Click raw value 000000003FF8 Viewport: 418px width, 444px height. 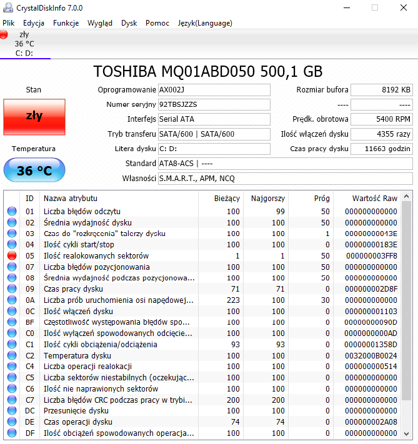click(372, 255)
